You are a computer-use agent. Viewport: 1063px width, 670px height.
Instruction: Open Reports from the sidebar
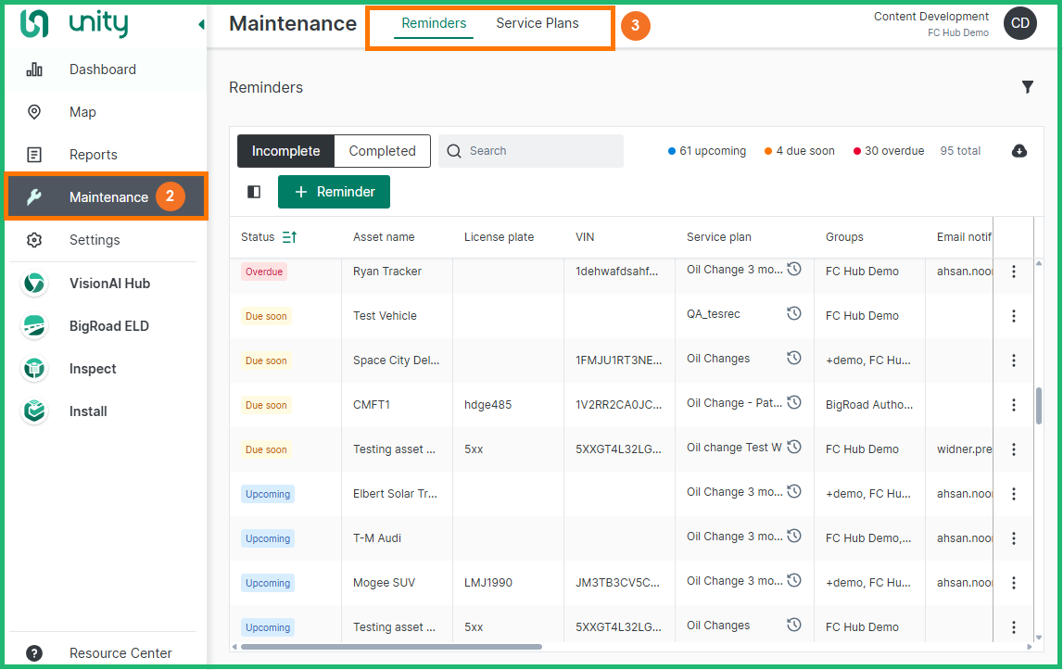coord(93,155)
